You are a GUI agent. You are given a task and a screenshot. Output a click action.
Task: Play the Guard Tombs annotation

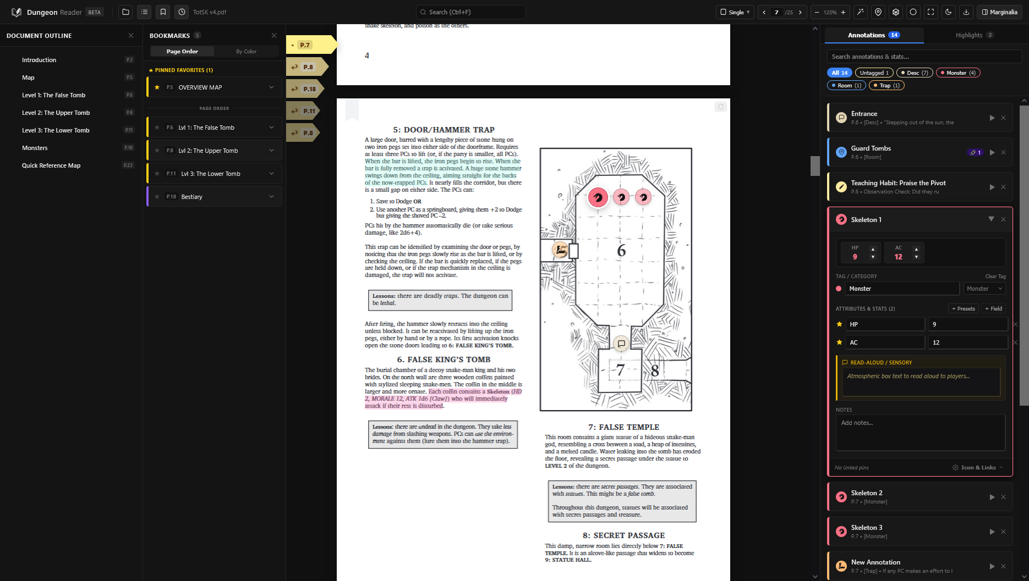click(x=992, y=152)
